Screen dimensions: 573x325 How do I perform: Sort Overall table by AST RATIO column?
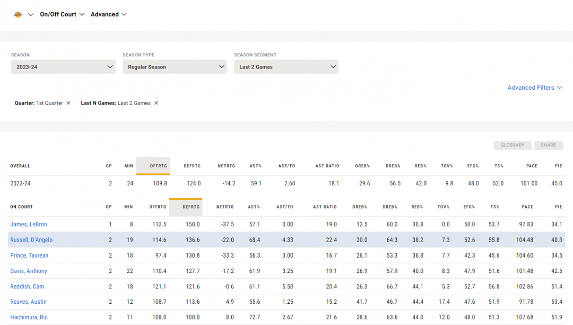tap(327, 166)
